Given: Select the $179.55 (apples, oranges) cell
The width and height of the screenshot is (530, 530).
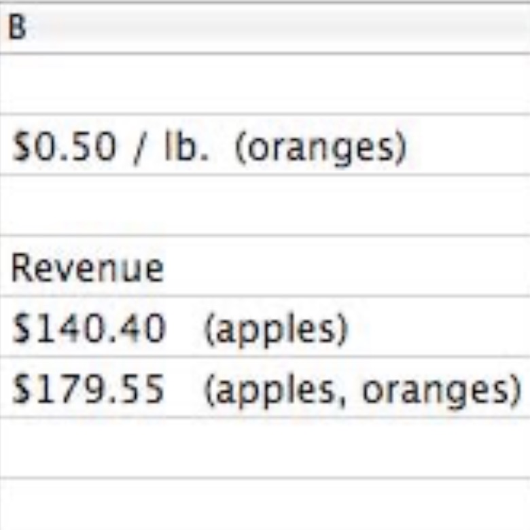Looking at the screenshot, I should click(265, 387).
